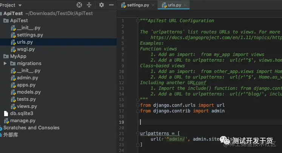Click the locate-in-project crosshair icon

coord(79,5)
